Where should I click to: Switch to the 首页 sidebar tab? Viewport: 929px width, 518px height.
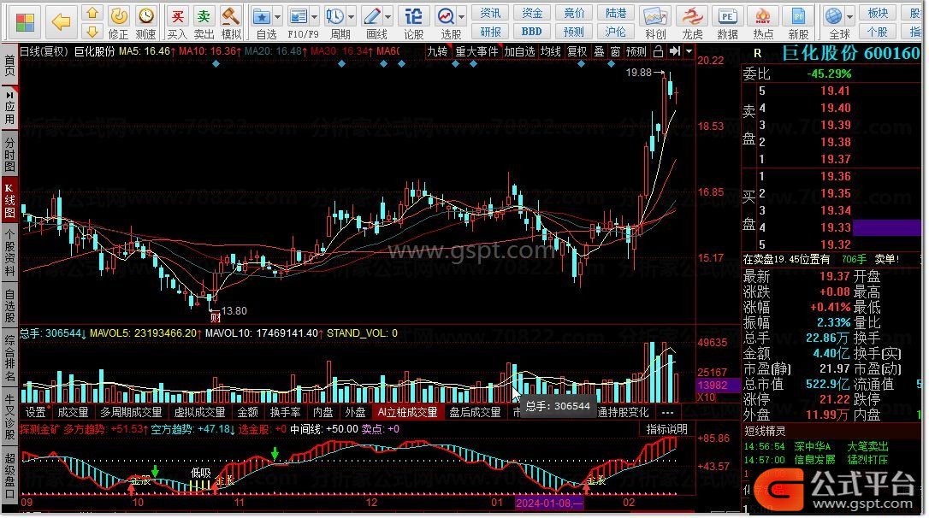point(9,66)
